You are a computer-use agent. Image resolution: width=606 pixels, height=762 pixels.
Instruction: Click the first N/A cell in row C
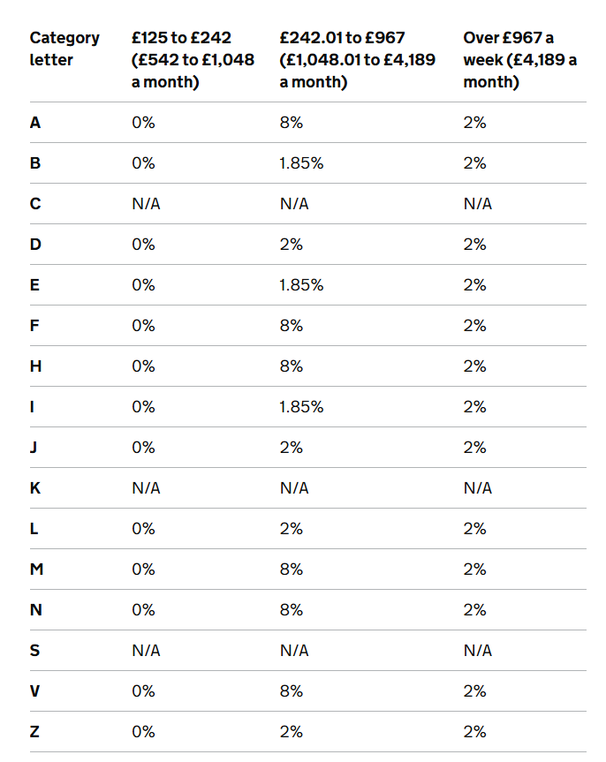146,204
